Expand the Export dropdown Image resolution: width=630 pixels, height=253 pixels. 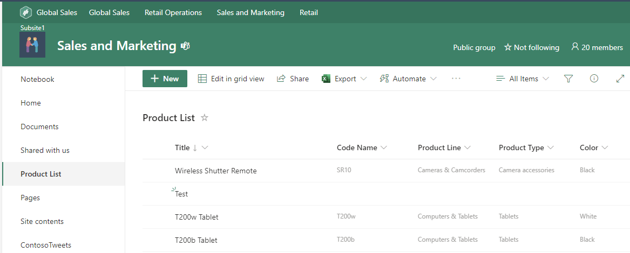[344, 79]
